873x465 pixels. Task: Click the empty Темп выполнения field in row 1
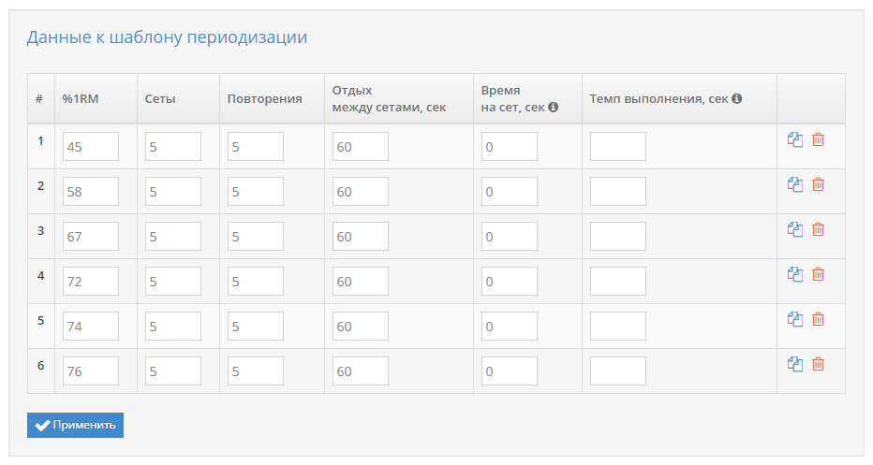point(618,146)
